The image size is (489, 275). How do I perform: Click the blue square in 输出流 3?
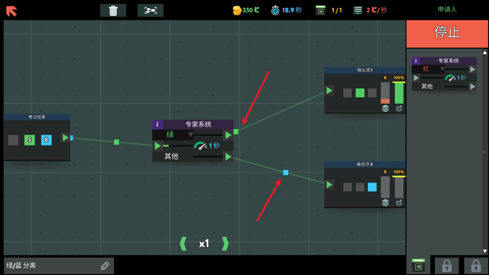point(372,187)
